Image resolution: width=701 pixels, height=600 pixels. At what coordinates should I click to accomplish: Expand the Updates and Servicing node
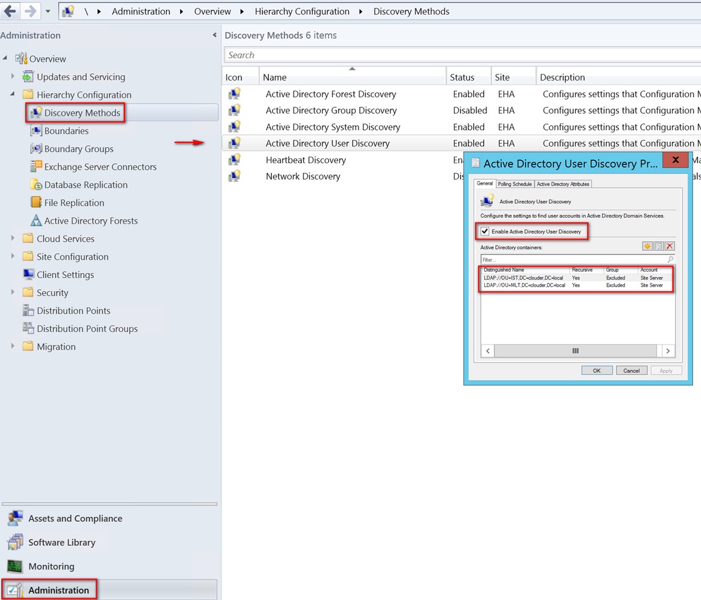click(12, 76)
